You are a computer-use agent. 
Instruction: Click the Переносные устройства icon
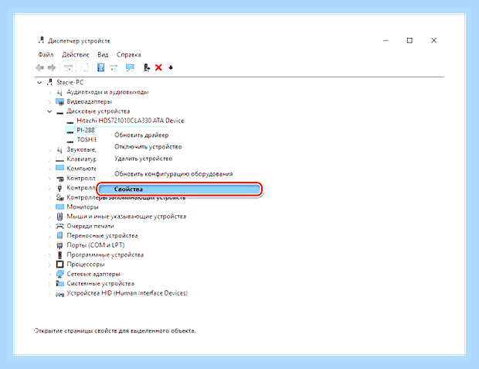59,236
